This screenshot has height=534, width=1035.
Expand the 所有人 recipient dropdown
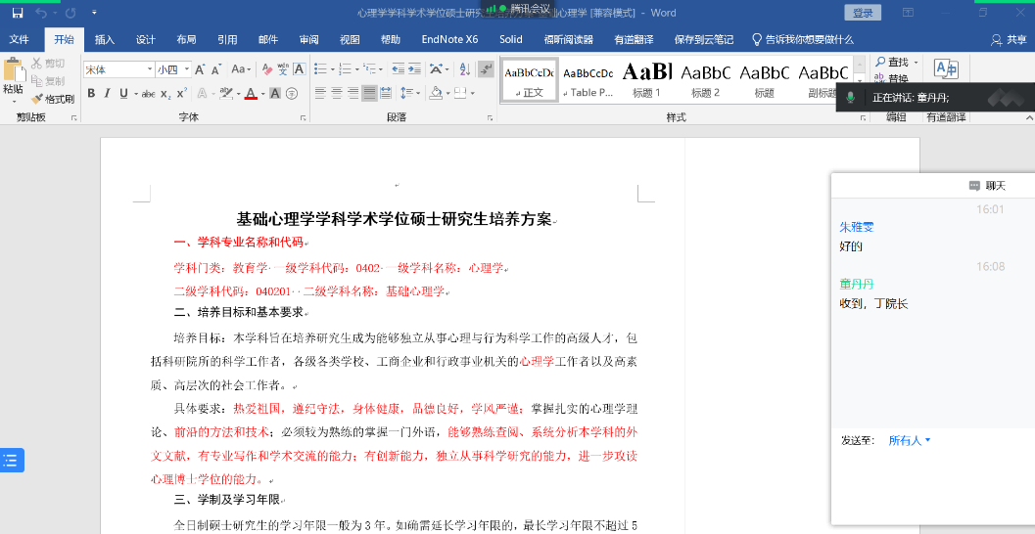pos(910,440)
